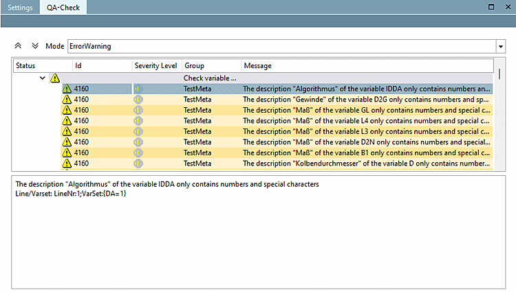Click the severity icon in the variable B1 row

pyautogui.click(x=138, y=153)
